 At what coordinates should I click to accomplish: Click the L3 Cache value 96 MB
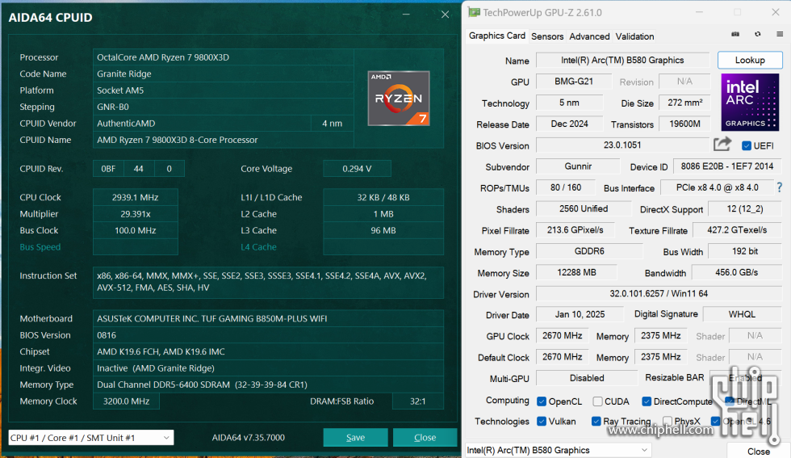[383, 230]
